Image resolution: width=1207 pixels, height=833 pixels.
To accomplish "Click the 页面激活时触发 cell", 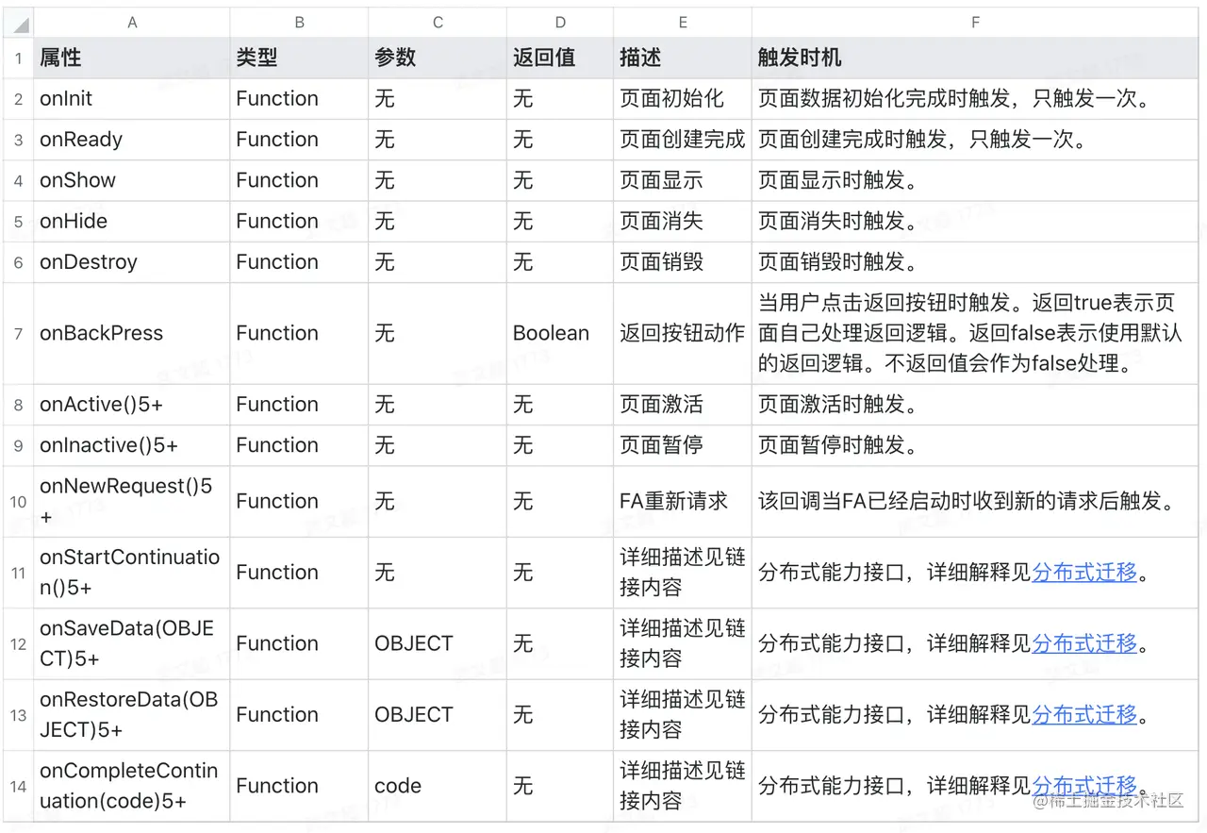I will (976, 405).
